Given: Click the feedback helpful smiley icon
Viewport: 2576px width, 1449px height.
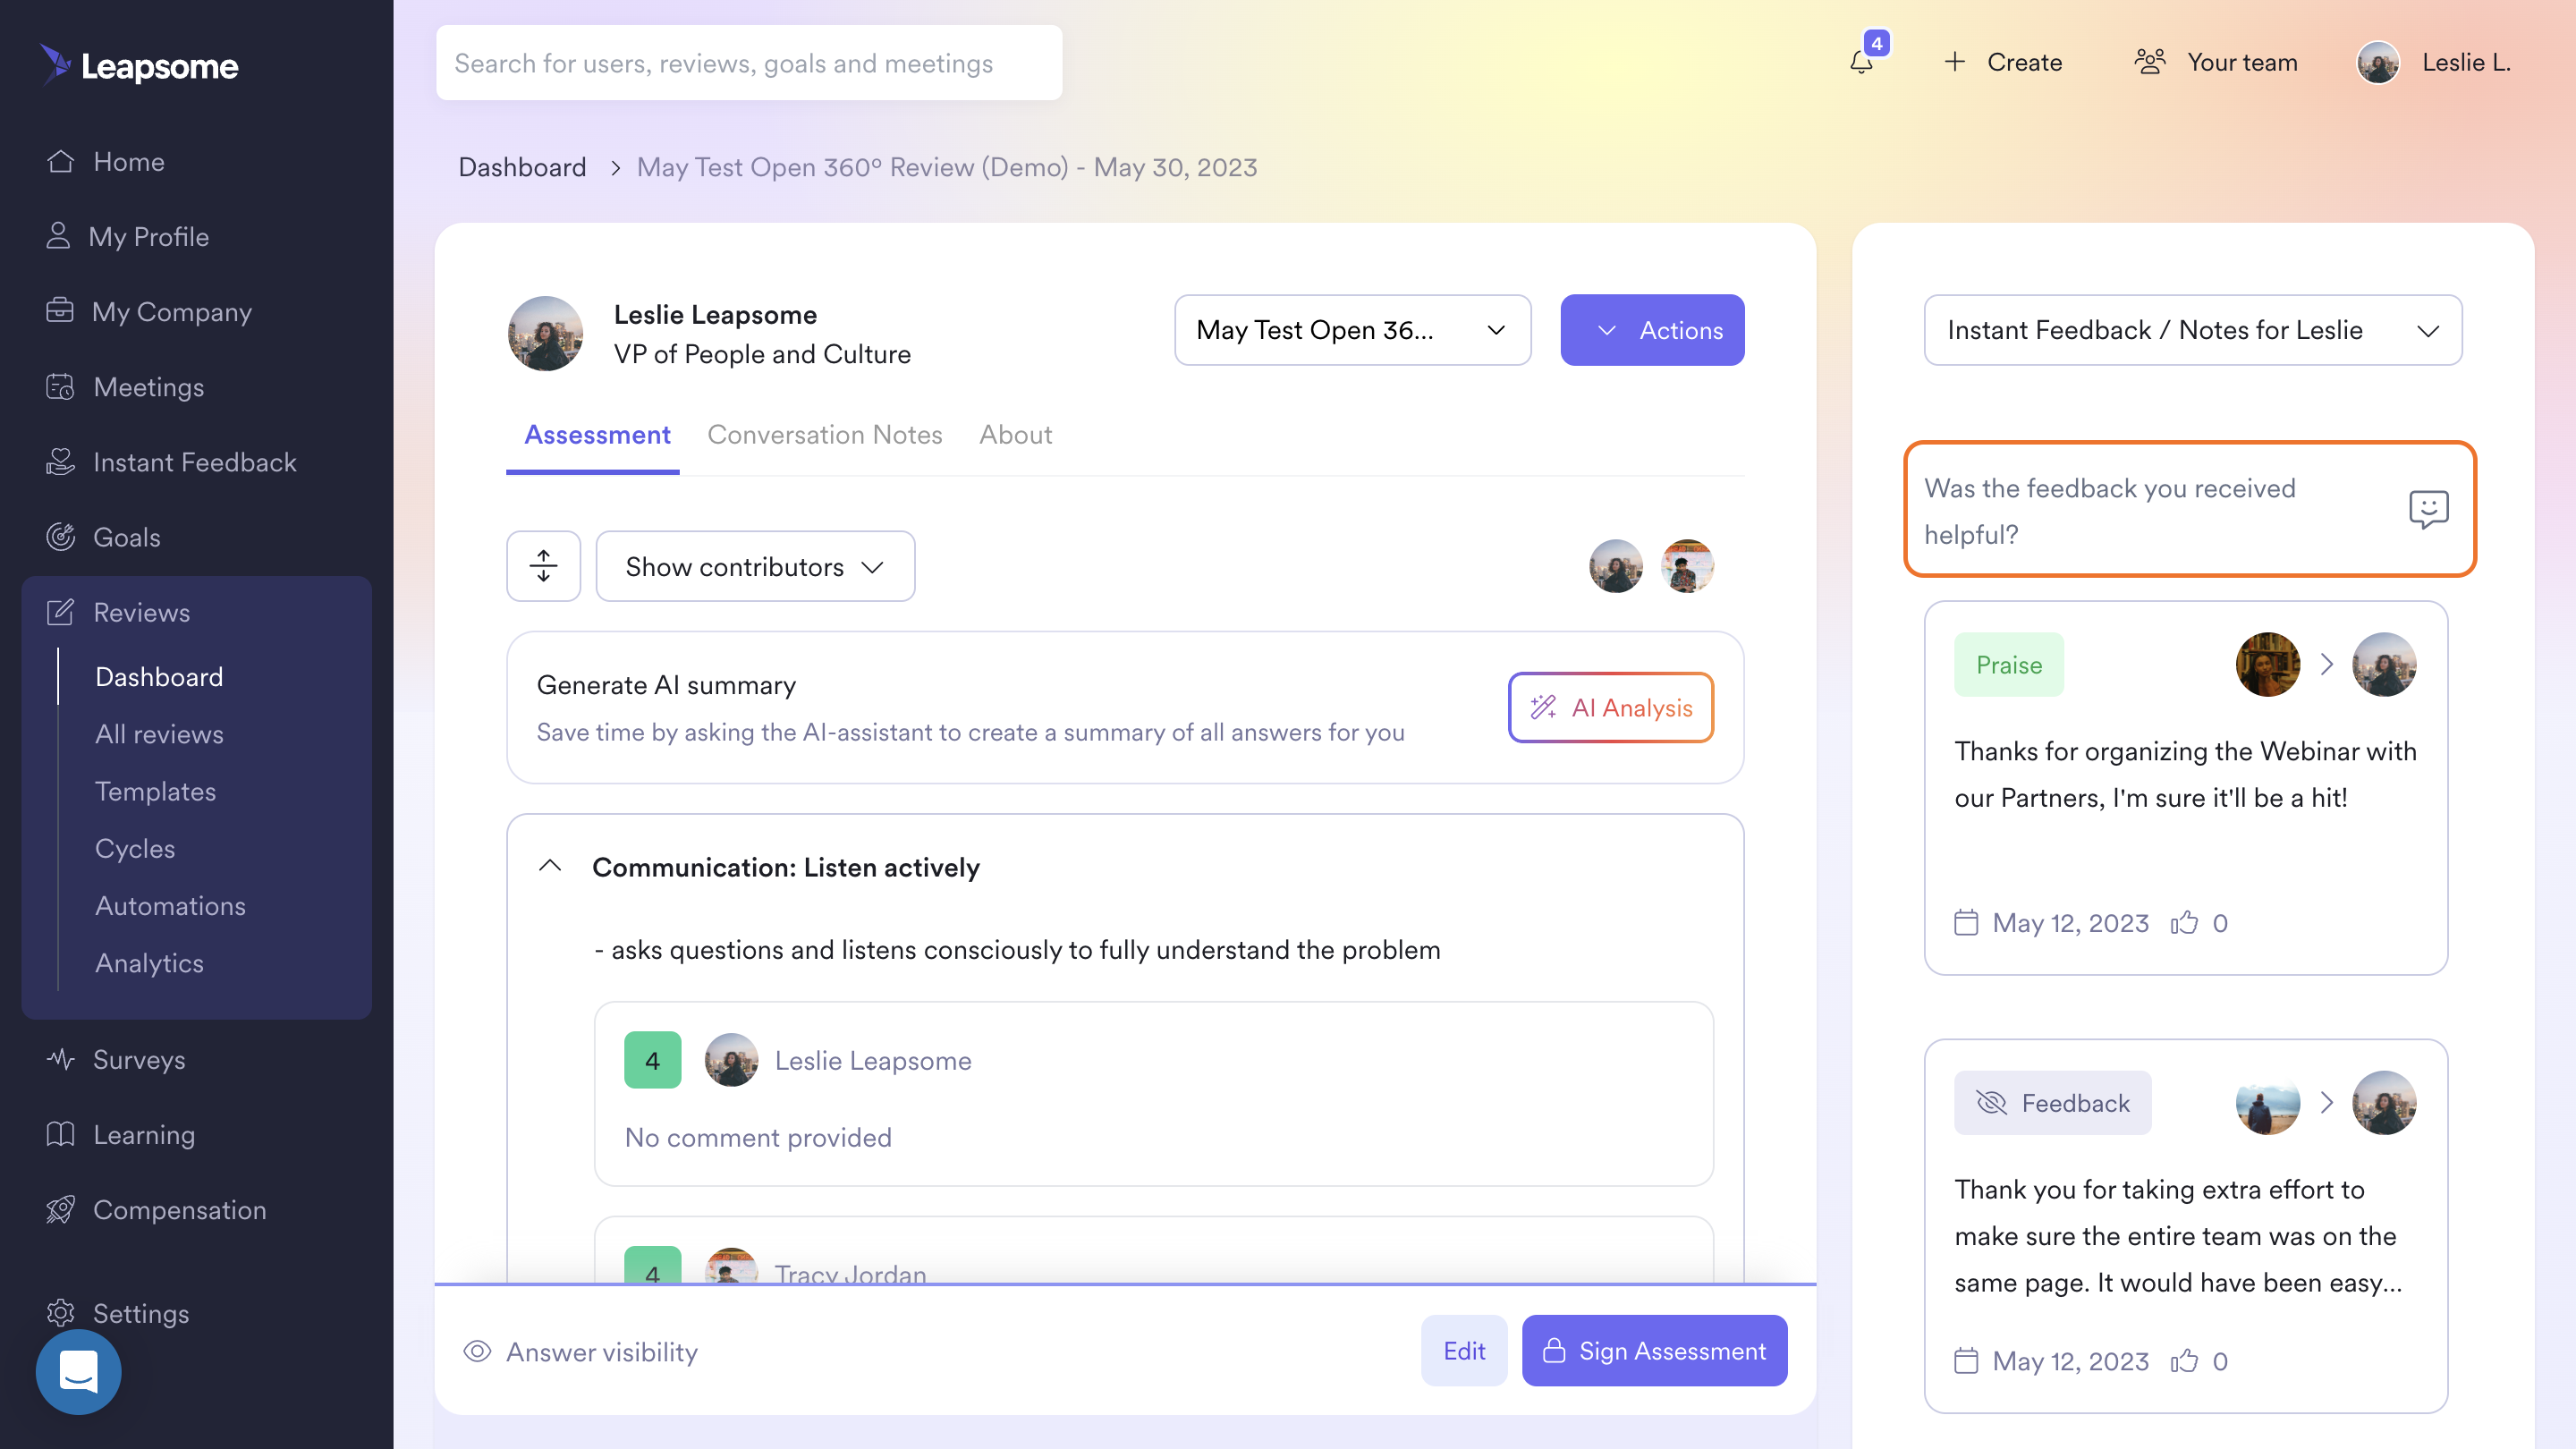Looking at the screenshot, I should [x=2428, y=508].
